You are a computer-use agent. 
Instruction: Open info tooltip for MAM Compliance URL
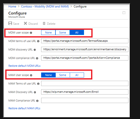37,101
